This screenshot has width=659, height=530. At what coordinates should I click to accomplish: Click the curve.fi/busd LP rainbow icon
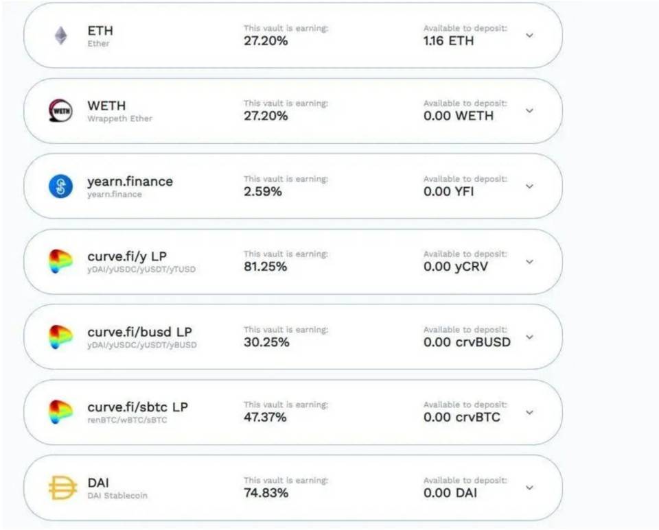[60, 337]
